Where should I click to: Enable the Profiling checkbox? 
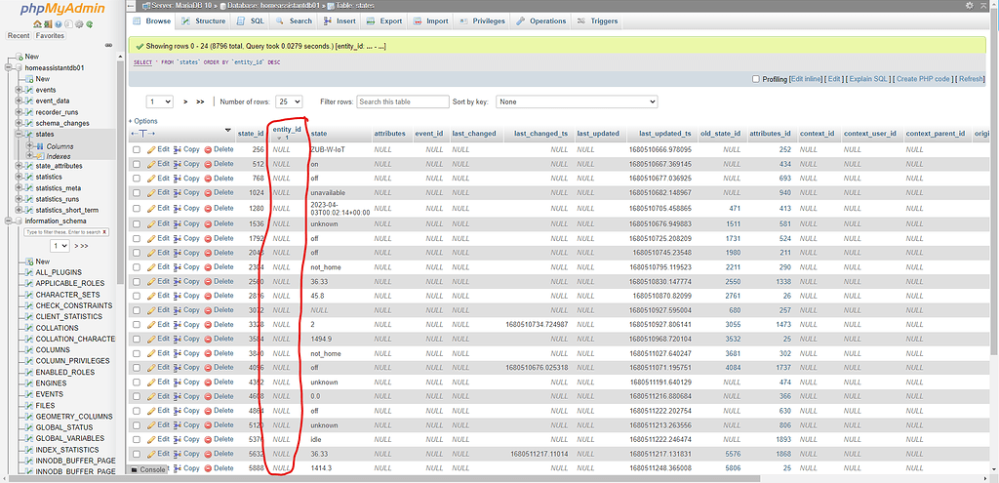[x=756, y=79]
